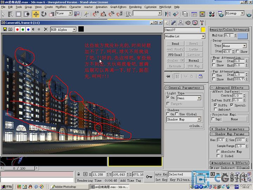The image size is (253, 190).
Task: Clone the render window binoculars icon
Action: point(11,30)
